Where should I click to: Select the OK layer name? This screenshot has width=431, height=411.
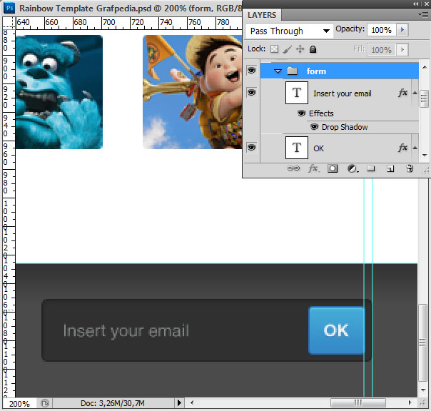pos(318,148)
